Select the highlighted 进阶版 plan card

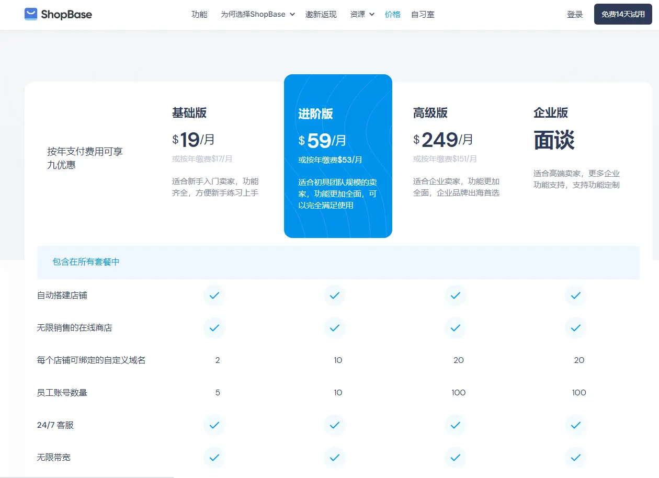[x=338, y=156]
